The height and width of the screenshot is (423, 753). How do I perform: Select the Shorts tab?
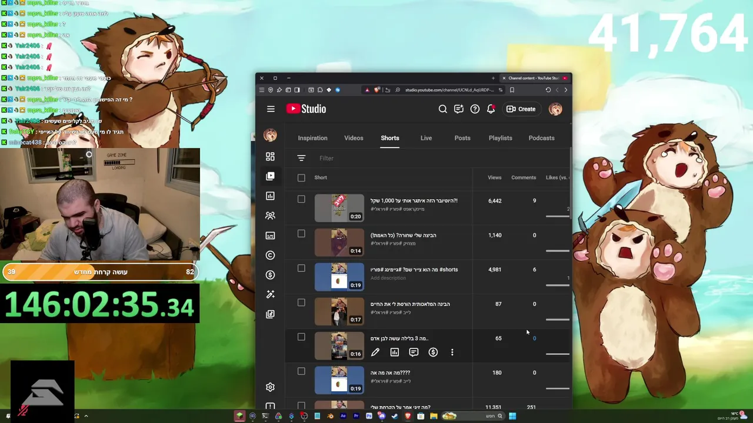[x=389, y=138]
